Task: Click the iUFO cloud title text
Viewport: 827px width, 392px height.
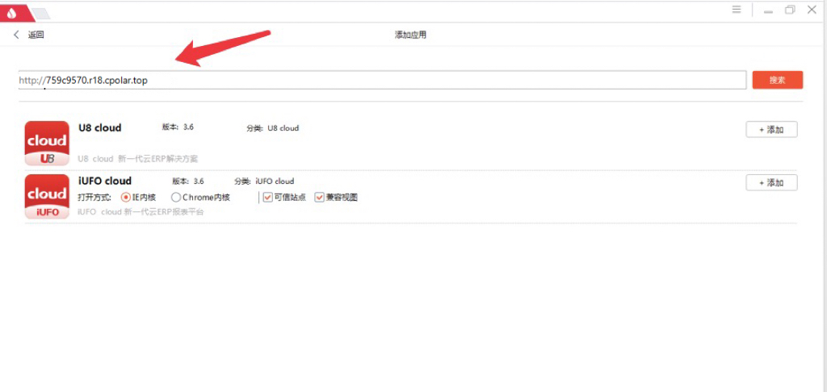Action: 104,181
